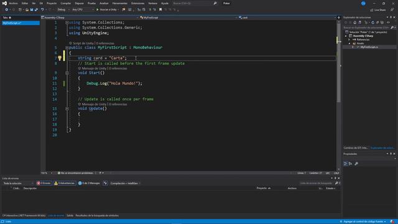Screen dimensions: 398x224
Task: Select MyFirstScript.cs tab in left Tabs panel
Action: 21,23
